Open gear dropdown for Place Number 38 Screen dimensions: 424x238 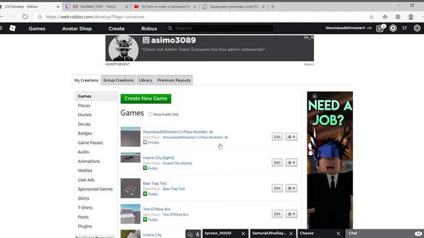(291, 137)
